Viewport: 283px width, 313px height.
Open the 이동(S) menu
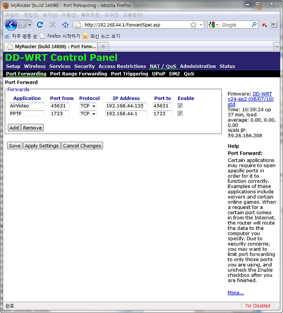(69, 15)
